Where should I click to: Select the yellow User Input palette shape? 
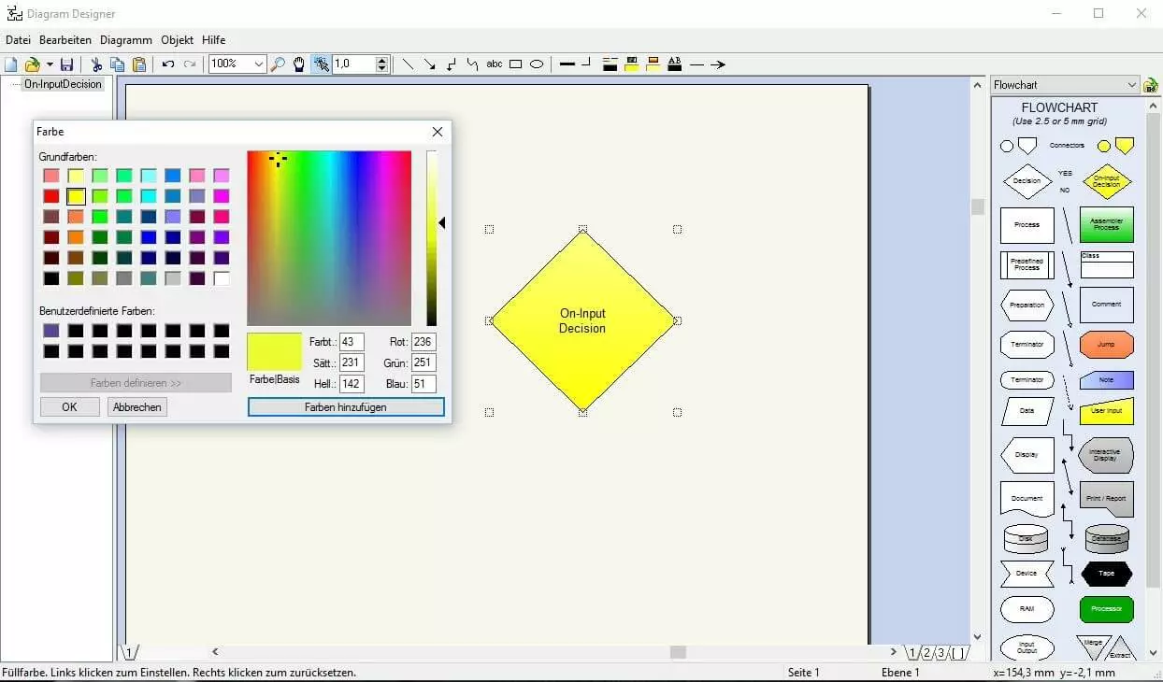pos(1106,411)
